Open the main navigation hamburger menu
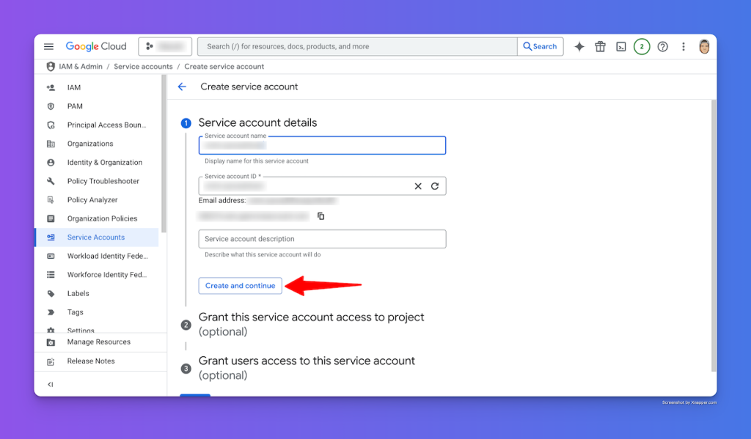Viewport: 751px width, 439px height. tap(49, 46)
